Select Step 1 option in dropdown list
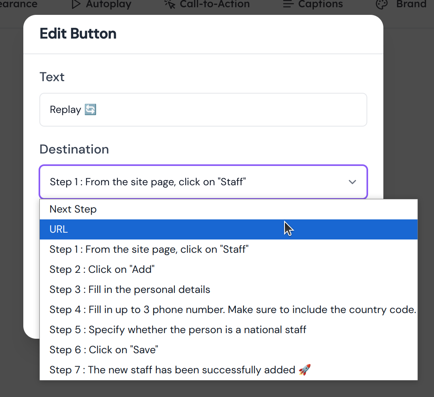Viewport: 434px width, 397px height. (x=149, y=250)
